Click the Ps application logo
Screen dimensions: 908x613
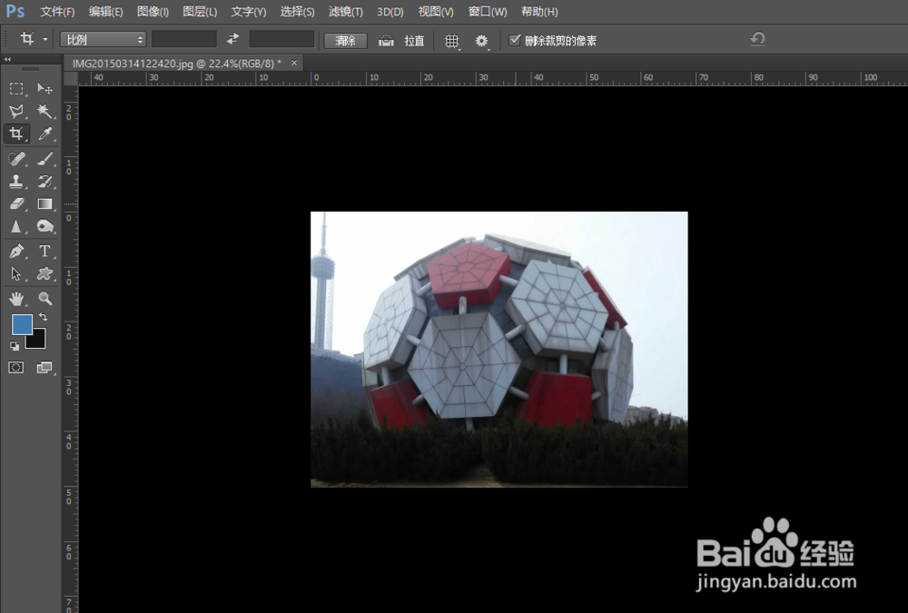[x=15, y=11]
